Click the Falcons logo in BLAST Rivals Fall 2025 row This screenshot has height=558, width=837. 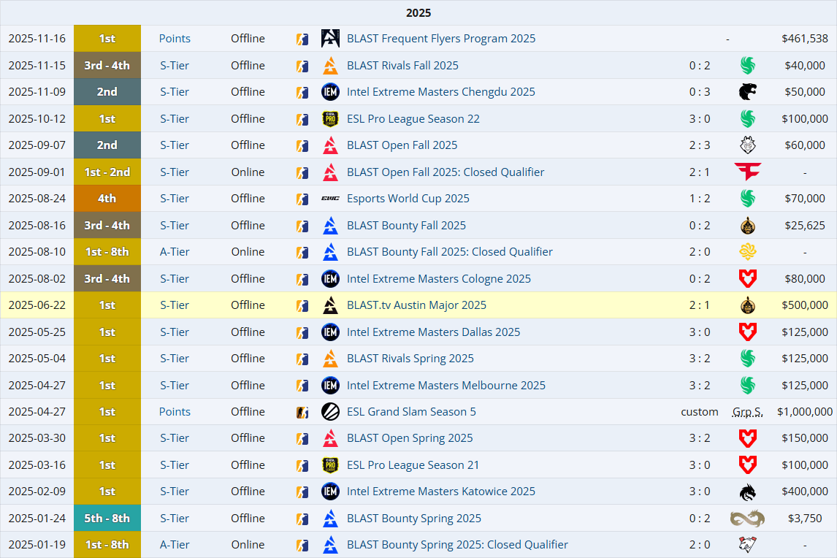pos(747,65)
